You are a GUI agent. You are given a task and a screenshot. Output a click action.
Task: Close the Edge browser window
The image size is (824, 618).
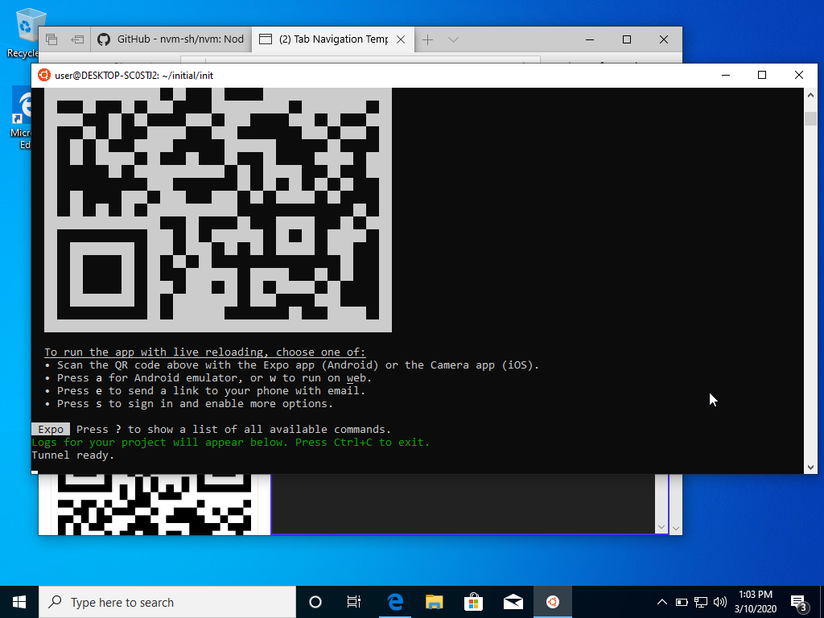(664, 39)
